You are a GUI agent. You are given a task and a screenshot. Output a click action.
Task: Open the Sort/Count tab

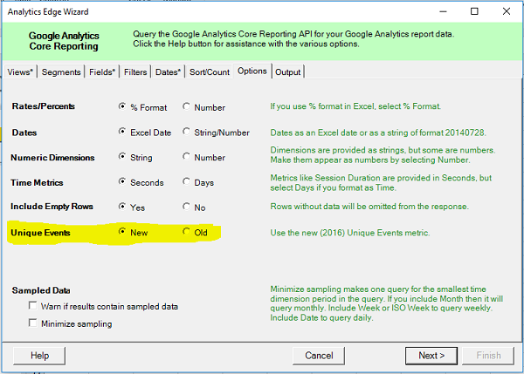pos(210,71)
